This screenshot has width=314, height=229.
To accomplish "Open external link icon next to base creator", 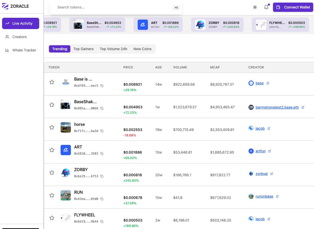I will [268, 83].
